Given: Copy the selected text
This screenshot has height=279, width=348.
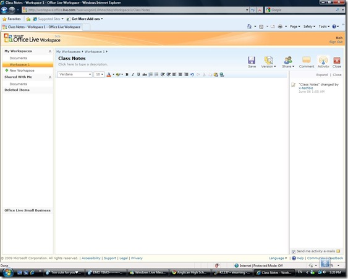Looking at the screenshot, I should [x=210, y=74].
